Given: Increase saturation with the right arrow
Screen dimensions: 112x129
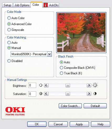Looking at the screenshot, I should [x=89, y=94].
